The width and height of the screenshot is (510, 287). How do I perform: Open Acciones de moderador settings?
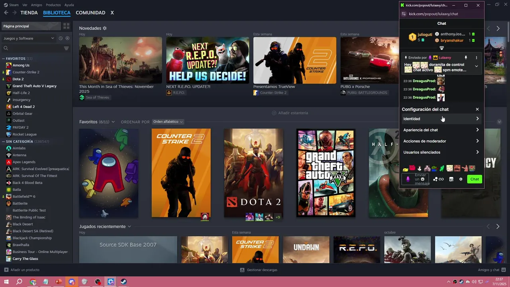[441, 141]
